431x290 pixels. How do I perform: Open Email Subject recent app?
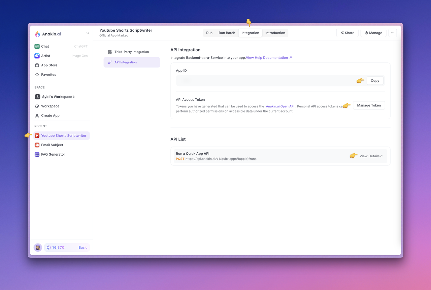click(52, 145)
